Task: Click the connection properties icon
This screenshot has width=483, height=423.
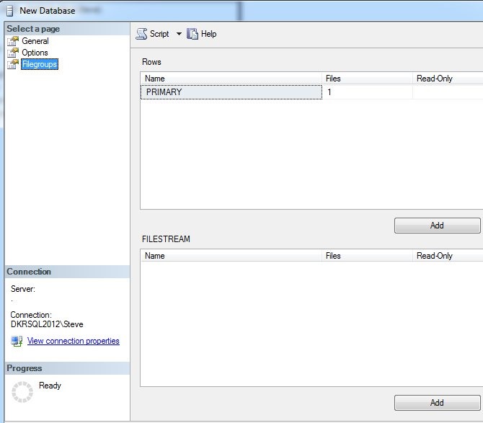Action: coord(17,341)
